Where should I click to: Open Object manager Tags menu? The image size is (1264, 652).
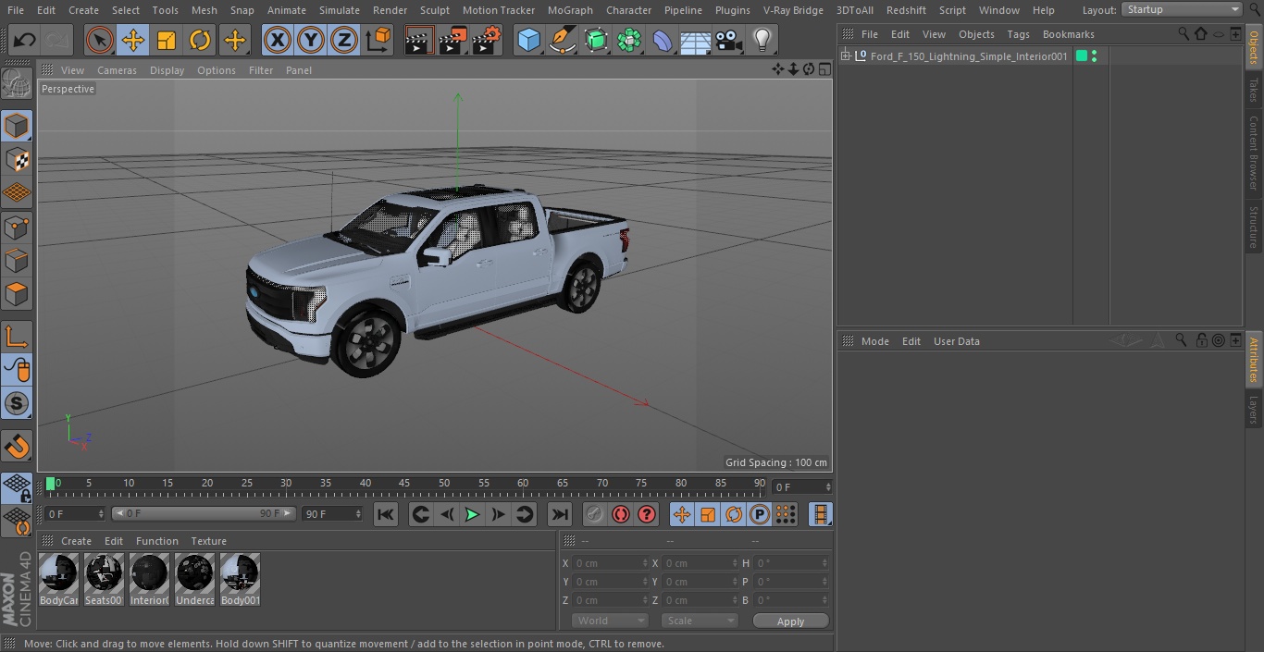1018,34
